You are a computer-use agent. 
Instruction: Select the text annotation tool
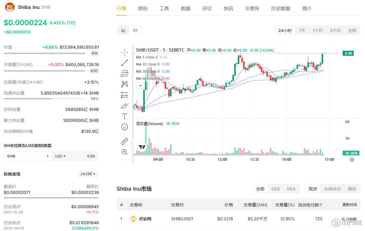pos(125,116)
